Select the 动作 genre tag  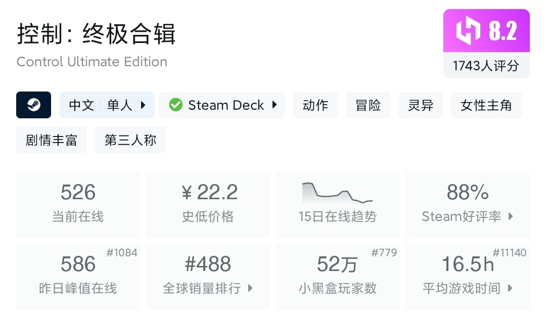[x=315, y=105]
